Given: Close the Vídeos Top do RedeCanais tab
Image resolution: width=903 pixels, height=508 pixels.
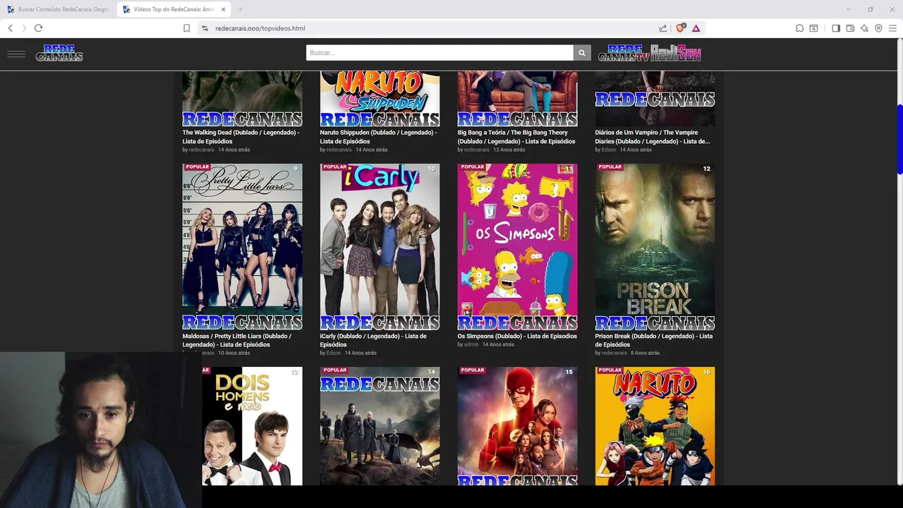Looking at the screenshot, I should coord(223,9).
